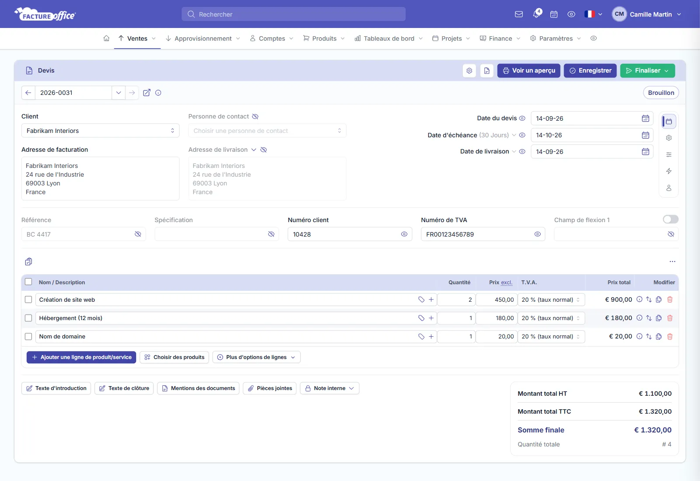The height and width of the screenshot is (481, 700).
Task: Open calendar picker for Date de livraison
Action: (x=645, y=152)
